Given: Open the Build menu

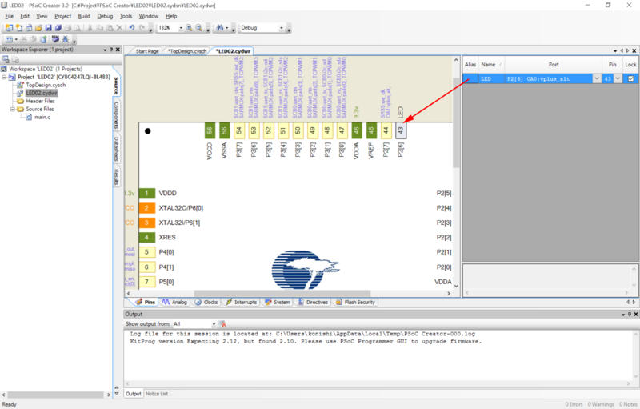Looking at the screenshot, I should click(x=84, y=16).
